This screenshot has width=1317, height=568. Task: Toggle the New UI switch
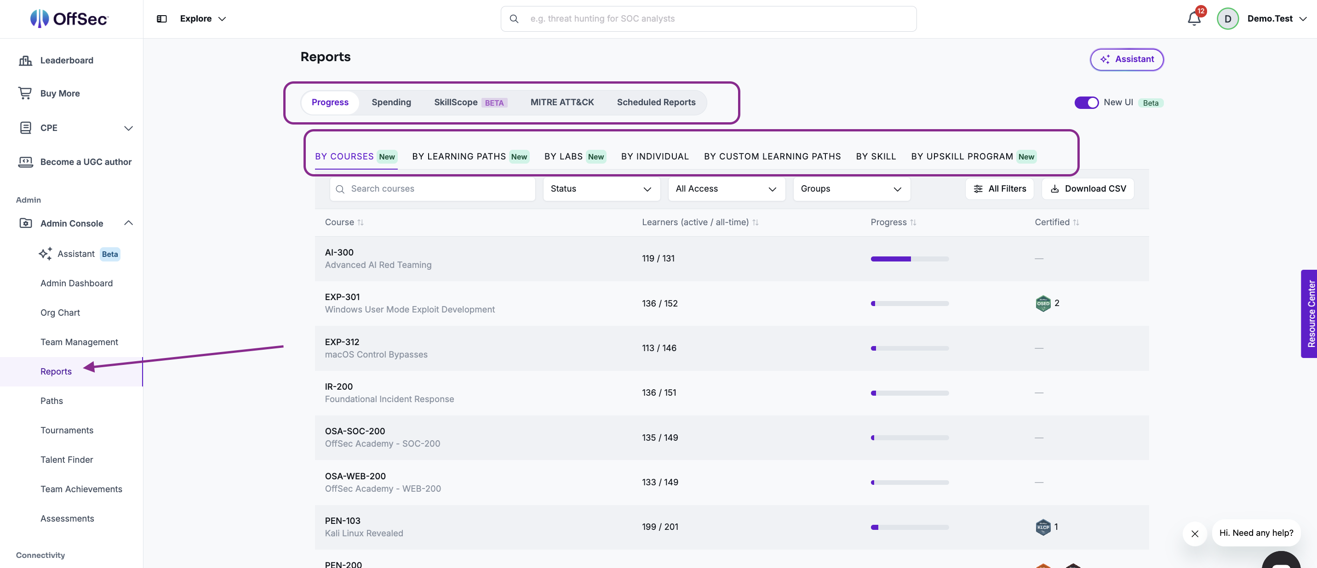click(1086, 102)
